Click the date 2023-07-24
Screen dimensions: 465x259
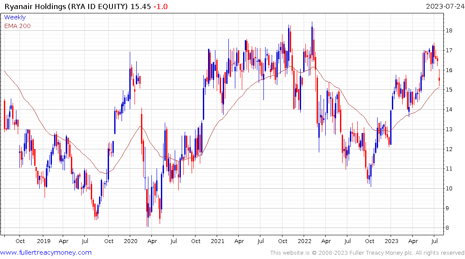tap(445, 6)
